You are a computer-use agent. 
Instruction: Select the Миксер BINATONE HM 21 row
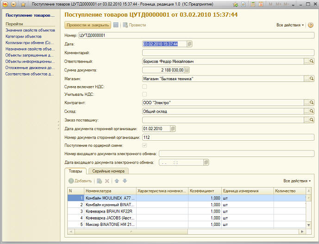coord(187,225)
